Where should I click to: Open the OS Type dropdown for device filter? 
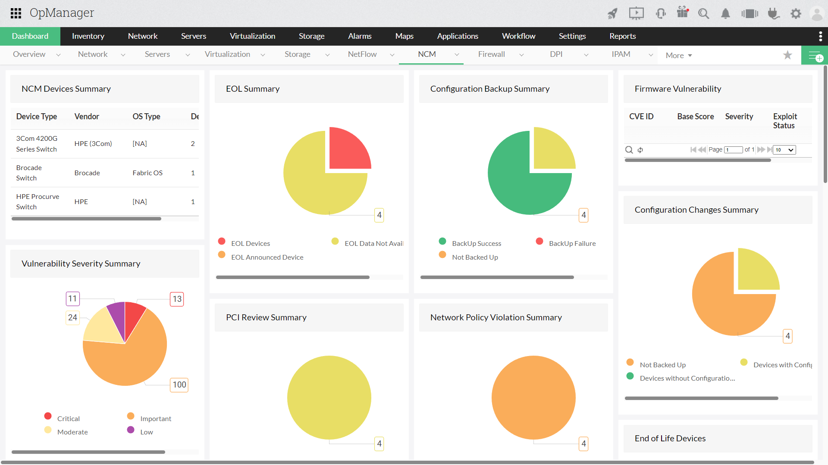pyautogui.click(x=146, y=116)
